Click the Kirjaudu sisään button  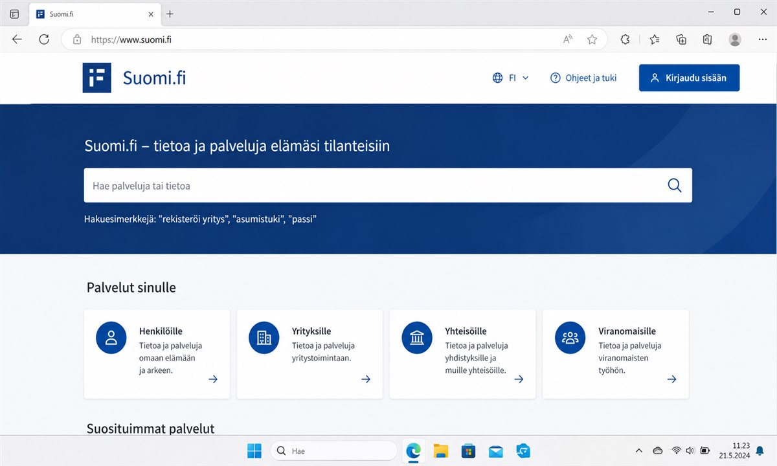tap(689, 78)
